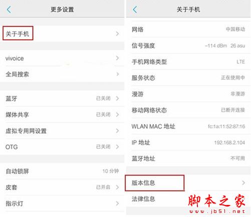Tap 皮套 row chevron
The height and width of the screenshot is (217, 251).
pos(117,187)
